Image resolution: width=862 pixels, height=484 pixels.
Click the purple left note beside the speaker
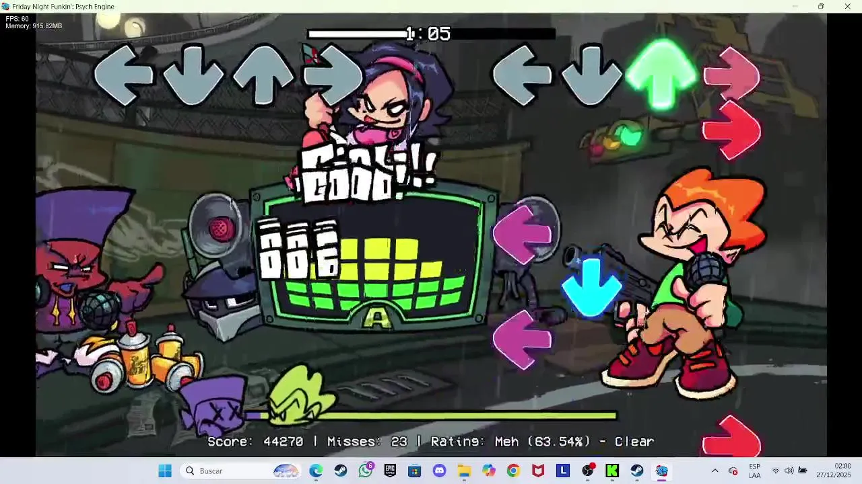[x=522, y=233]
